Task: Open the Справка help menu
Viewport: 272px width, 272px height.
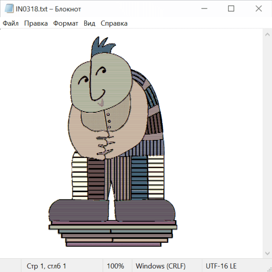Action: pos(114,24)
